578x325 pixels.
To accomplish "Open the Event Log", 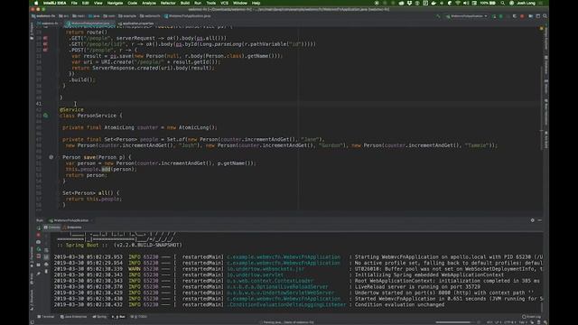I will [531, 317].
